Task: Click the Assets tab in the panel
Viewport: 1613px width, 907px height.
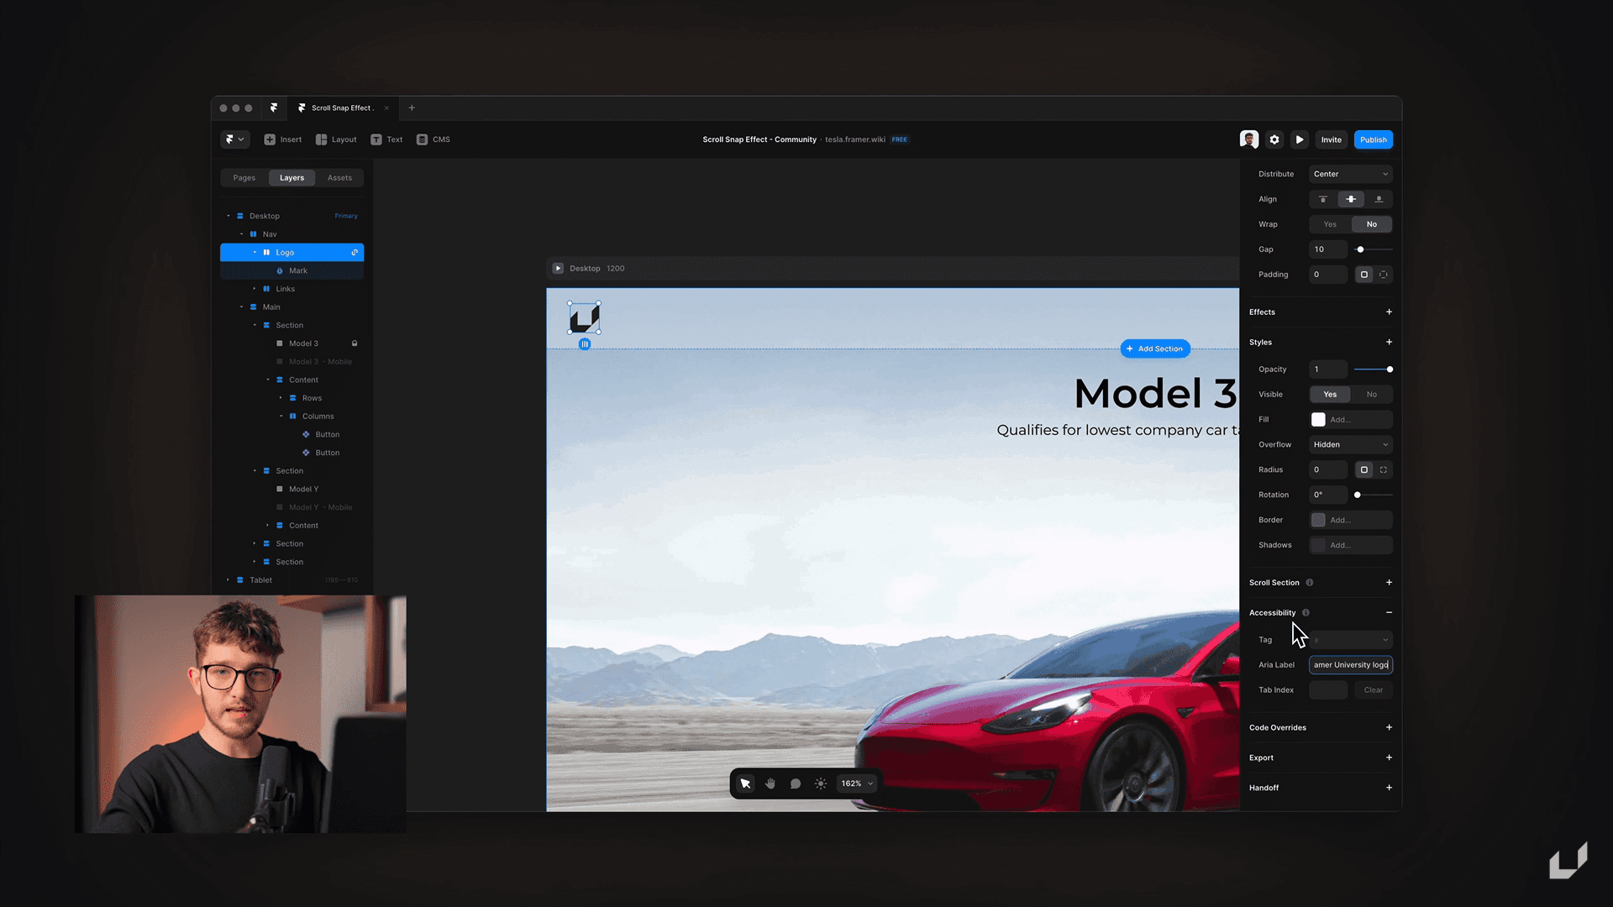Action: [x=339, y=177]
